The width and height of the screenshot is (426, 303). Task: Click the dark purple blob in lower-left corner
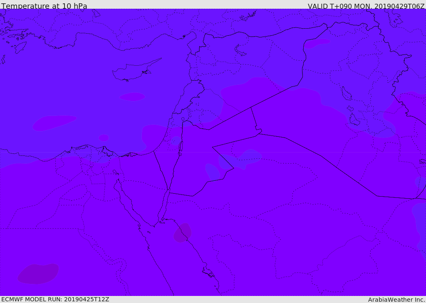pos(38,273)
